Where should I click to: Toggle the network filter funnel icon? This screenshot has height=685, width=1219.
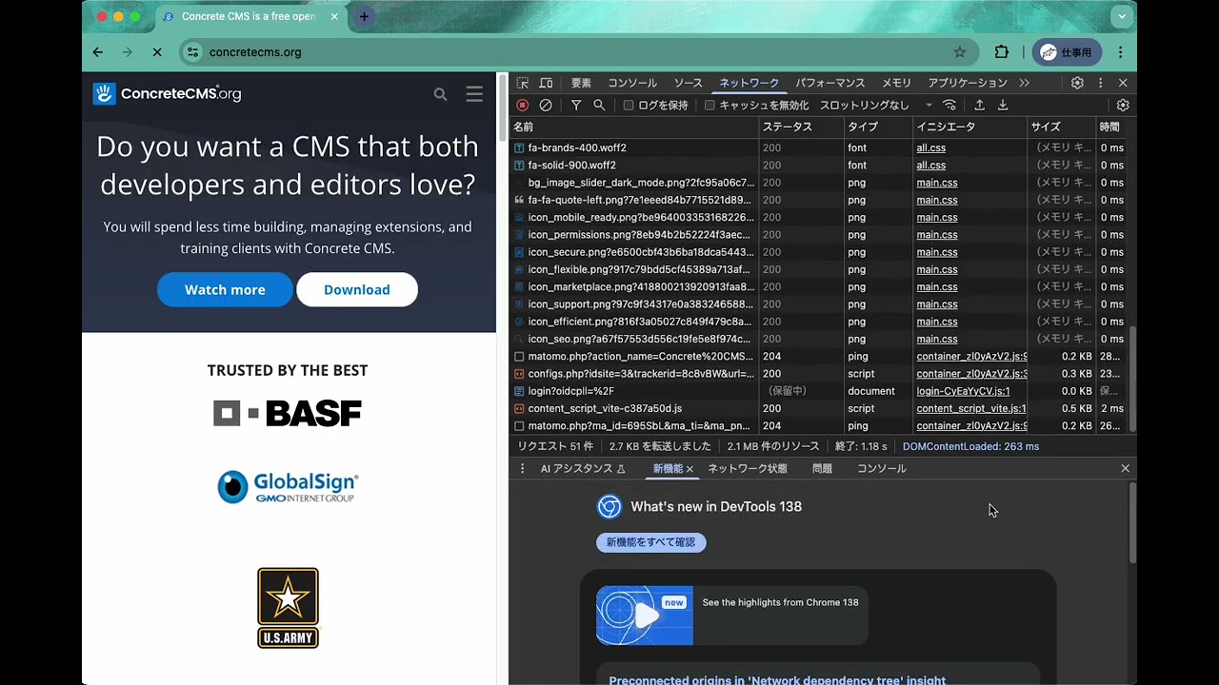click(576, 106)
